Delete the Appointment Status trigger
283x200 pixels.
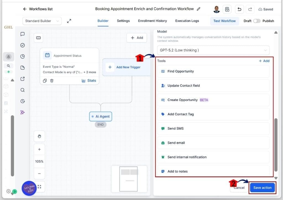(52, 81)
